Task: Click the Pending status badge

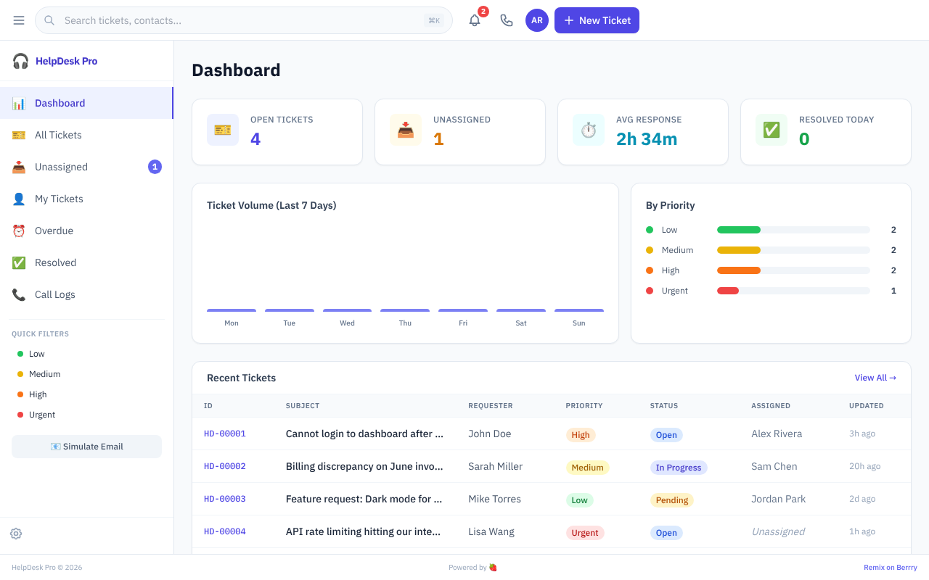Action: point(672,500)
